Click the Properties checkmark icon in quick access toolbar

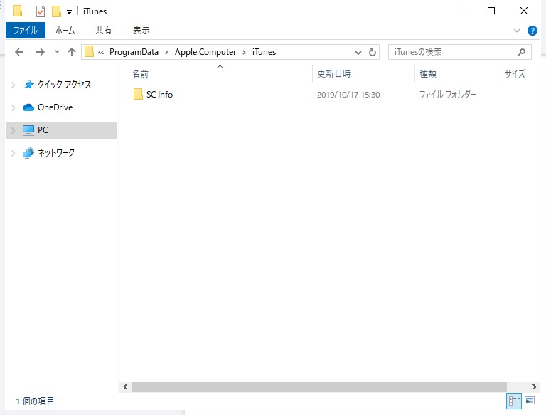(x=41, y=11)
